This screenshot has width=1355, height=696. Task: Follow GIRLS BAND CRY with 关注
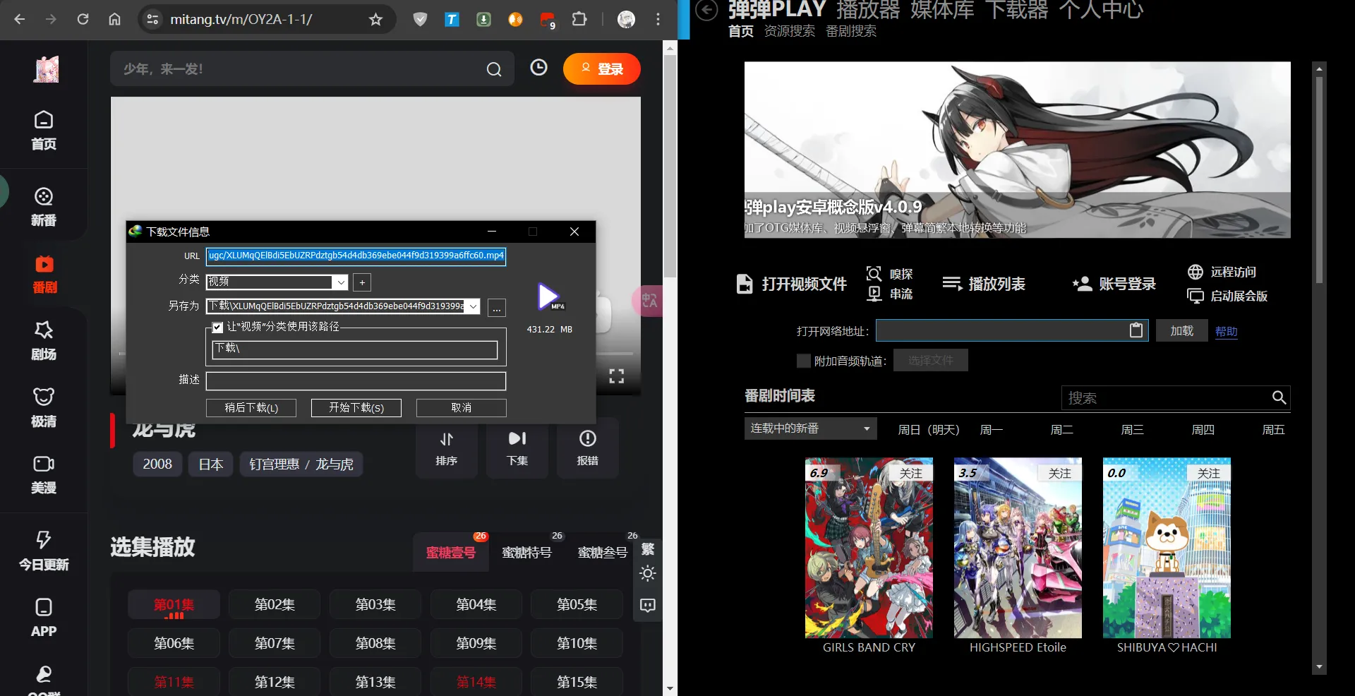pos(911,473)
